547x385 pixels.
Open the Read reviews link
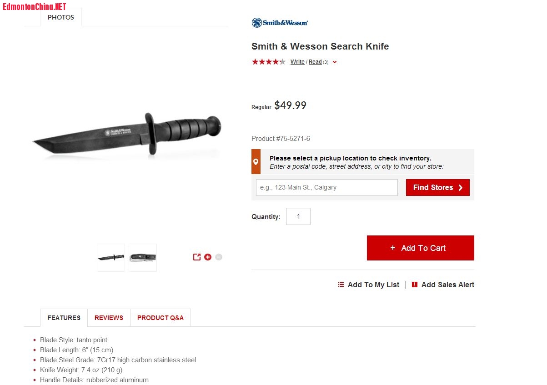315,62
